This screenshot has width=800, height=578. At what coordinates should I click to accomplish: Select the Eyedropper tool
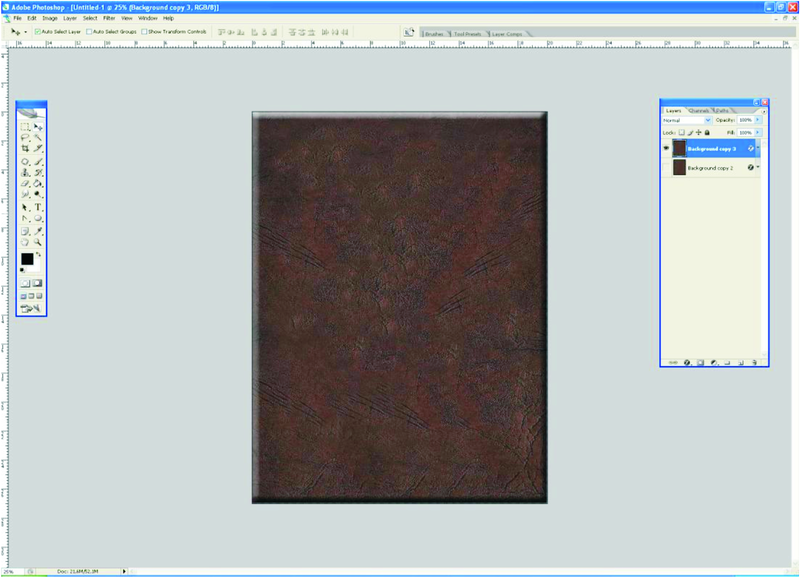coord(38,231)
